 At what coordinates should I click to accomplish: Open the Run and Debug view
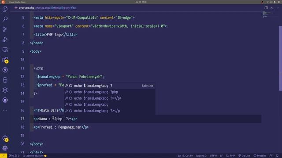click(5, 39)
